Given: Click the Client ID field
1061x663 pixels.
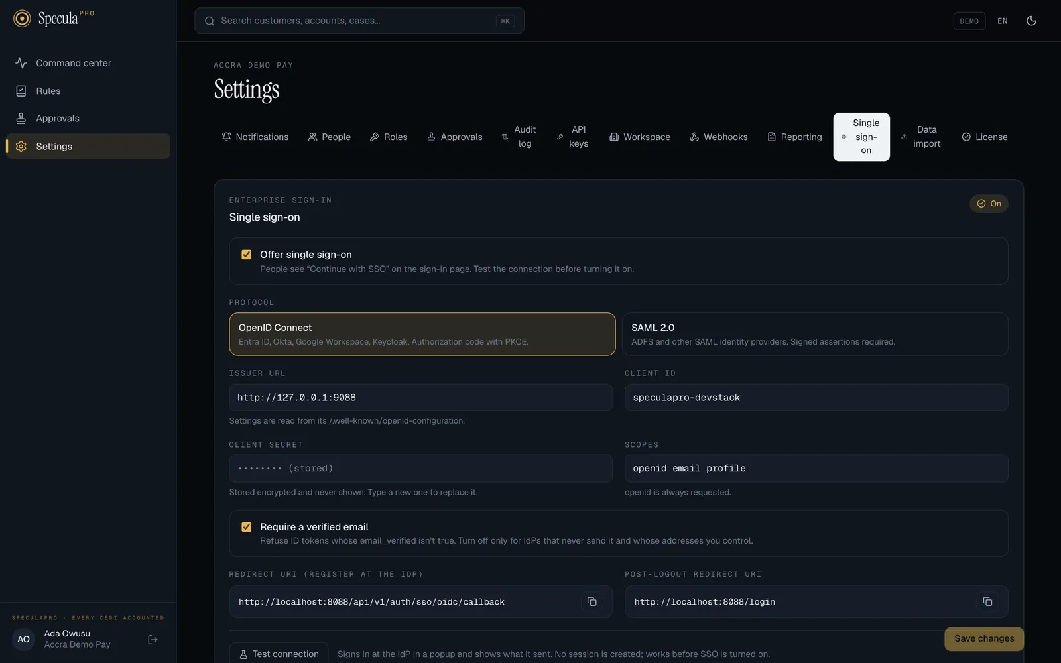Looking at the screenshot, I should (x=816, y=398).
